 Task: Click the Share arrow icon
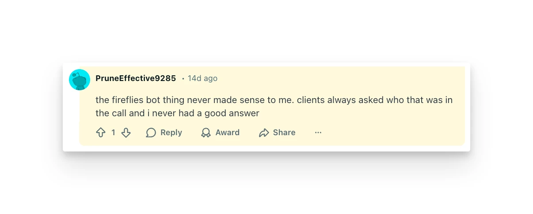264,133
